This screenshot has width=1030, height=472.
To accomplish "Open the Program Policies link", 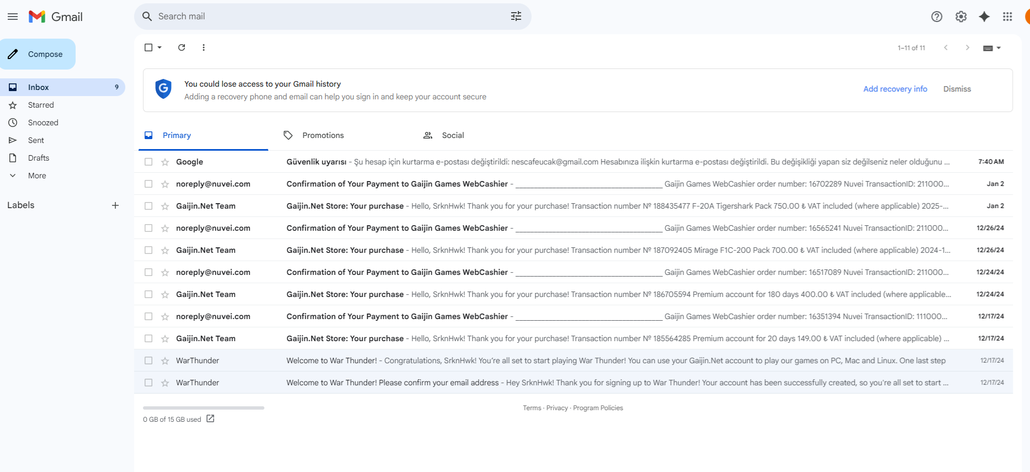I will pyautogui.click(x=598, y=408).
